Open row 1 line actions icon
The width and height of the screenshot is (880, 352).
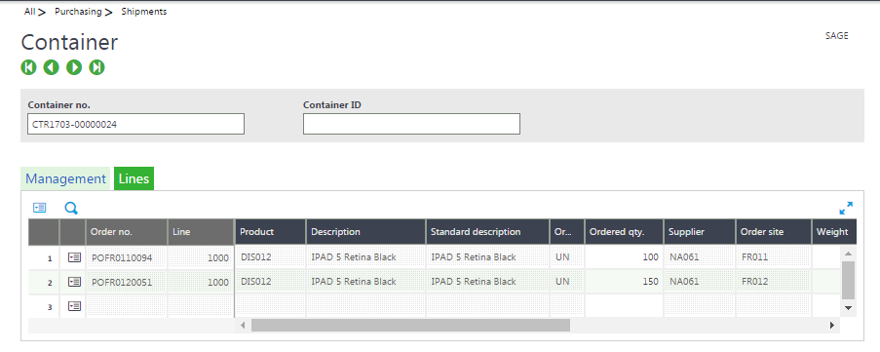tap(74, 257)
